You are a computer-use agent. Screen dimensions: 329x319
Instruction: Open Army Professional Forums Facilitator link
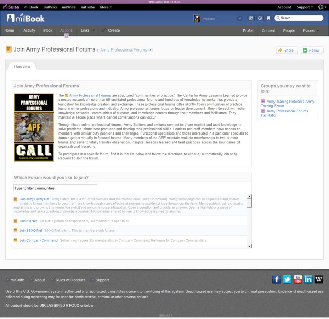(284, 113)
